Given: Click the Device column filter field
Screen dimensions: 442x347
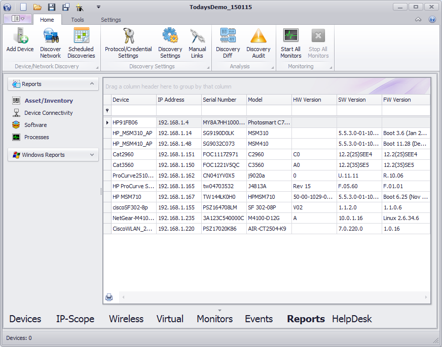Looking at the screenshot, I should [x=134, y=110].
